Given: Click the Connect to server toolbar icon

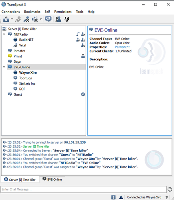Looking at the screenshot, I should (6, 19).
